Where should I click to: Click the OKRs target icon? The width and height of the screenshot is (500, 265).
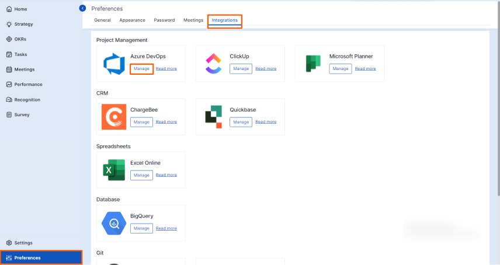9,39
